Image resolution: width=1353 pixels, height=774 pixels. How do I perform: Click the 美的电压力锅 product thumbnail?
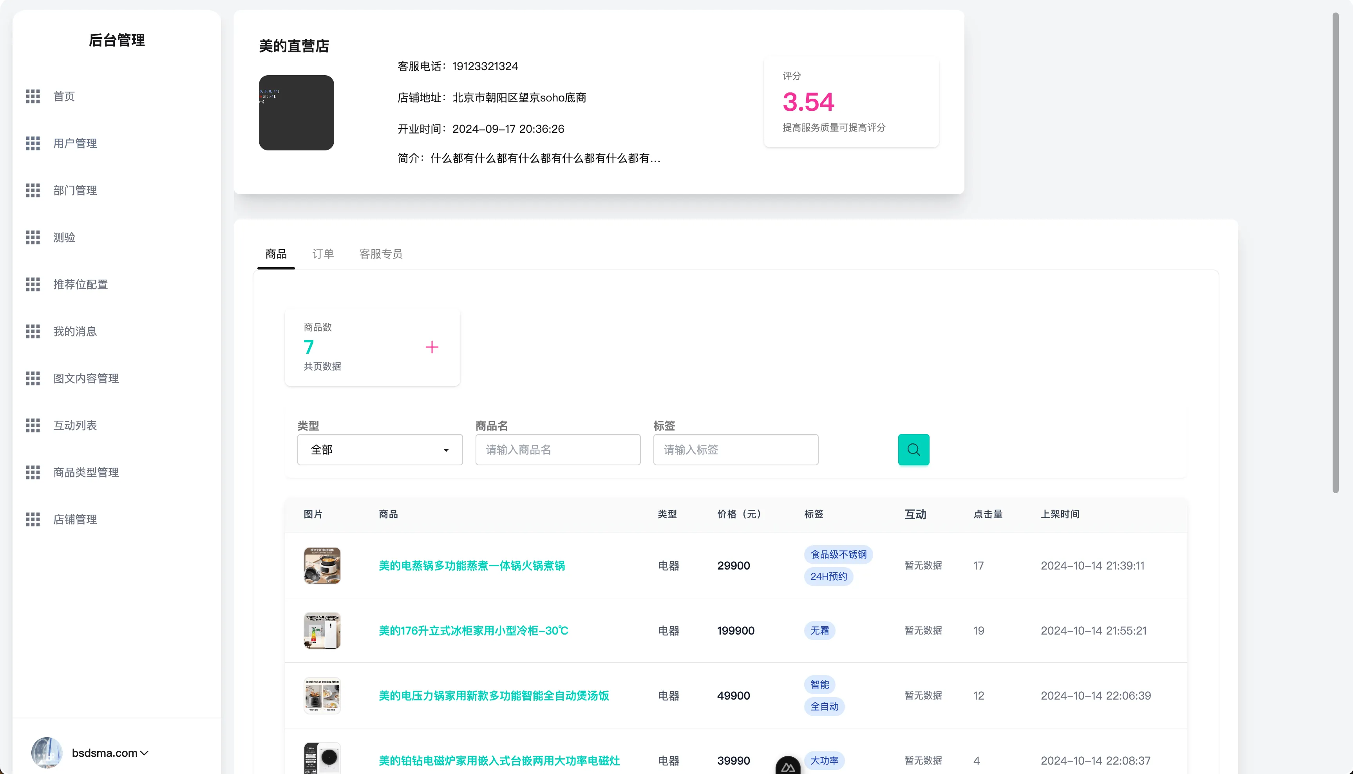pos(322,695)
